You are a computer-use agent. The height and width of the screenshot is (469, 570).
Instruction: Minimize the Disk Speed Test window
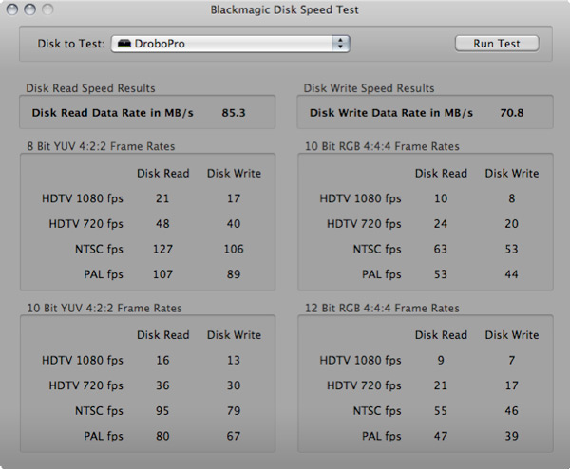coord(29,9)
